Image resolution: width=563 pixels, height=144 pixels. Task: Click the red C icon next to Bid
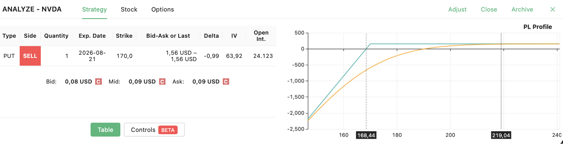(99, 82)
